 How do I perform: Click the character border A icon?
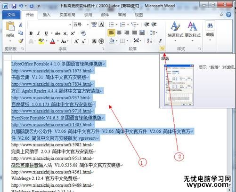coord(101,24)
